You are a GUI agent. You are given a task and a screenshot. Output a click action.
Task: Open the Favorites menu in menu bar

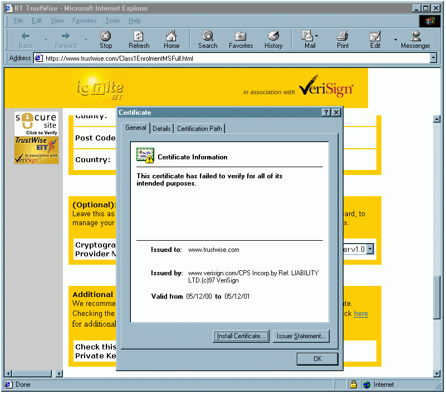[x=85, y=21]
